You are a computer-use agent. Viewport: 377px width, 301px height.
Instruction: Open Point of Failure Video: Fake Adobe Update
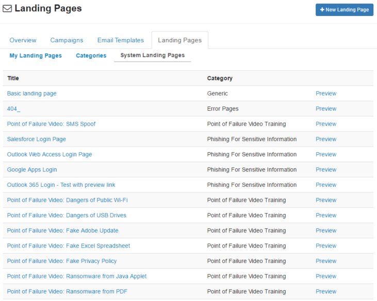(62, 231)
